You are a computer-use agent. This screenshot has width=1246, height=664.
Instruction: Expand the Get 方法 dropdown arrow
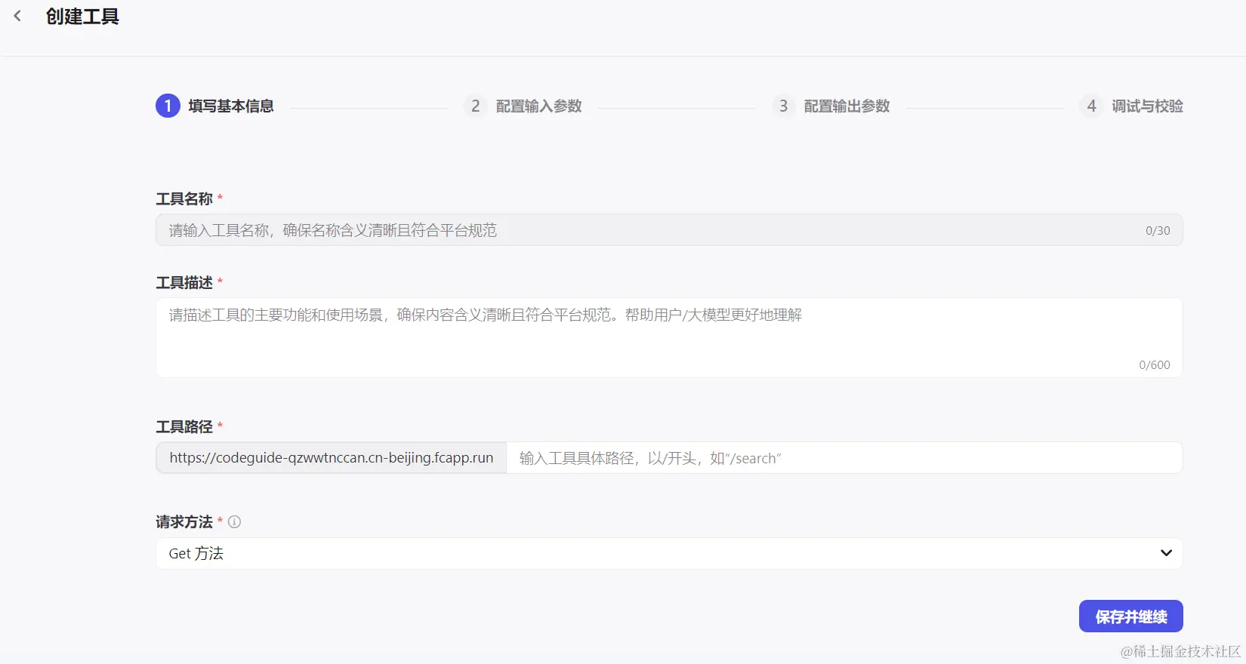pos(1166,553)
